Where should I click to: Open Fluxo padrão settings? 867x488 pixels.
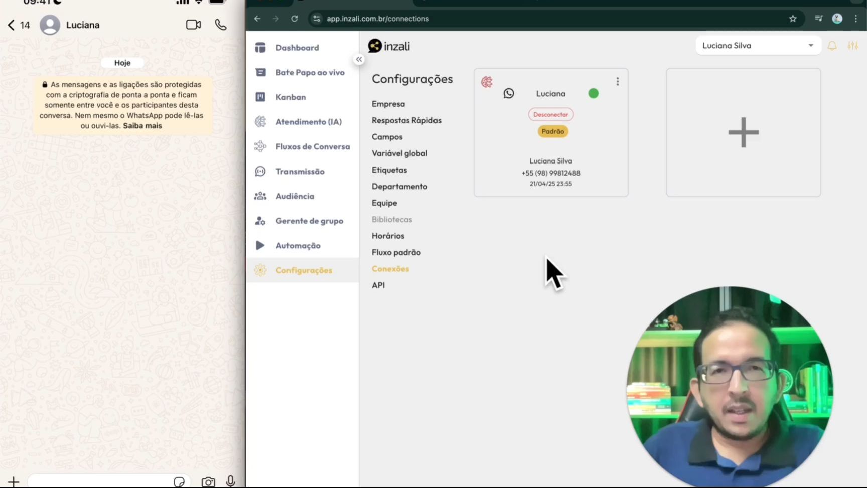click(x=396, y=252)
